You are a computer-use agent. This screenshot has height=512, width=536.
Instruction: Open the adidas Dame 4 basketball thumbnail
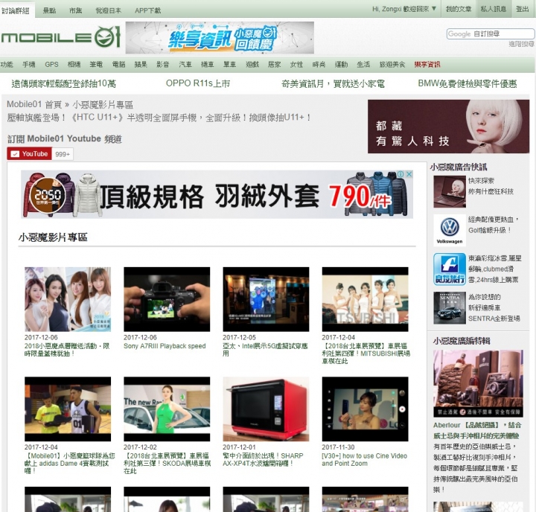tap(68, 409)
